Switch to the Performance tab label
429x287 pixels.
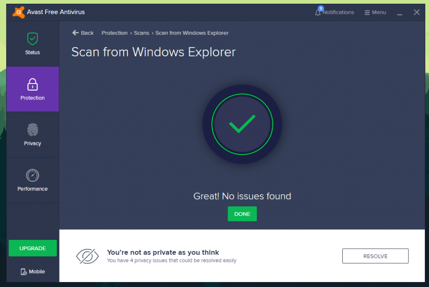[33, 189]
